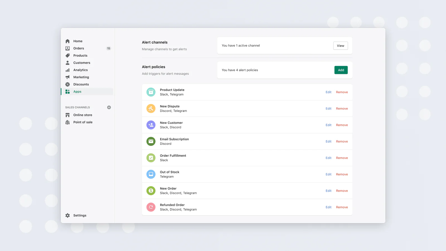Remove the Order Fulfillment policy
Screen dimensions: 446x251
point(342,158)
